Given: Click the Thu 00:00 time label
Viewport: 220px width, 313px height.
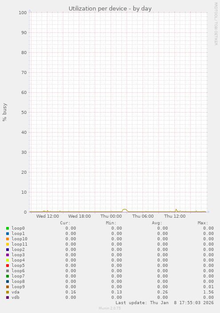Looking at the screenshot, I should (111, 216).
